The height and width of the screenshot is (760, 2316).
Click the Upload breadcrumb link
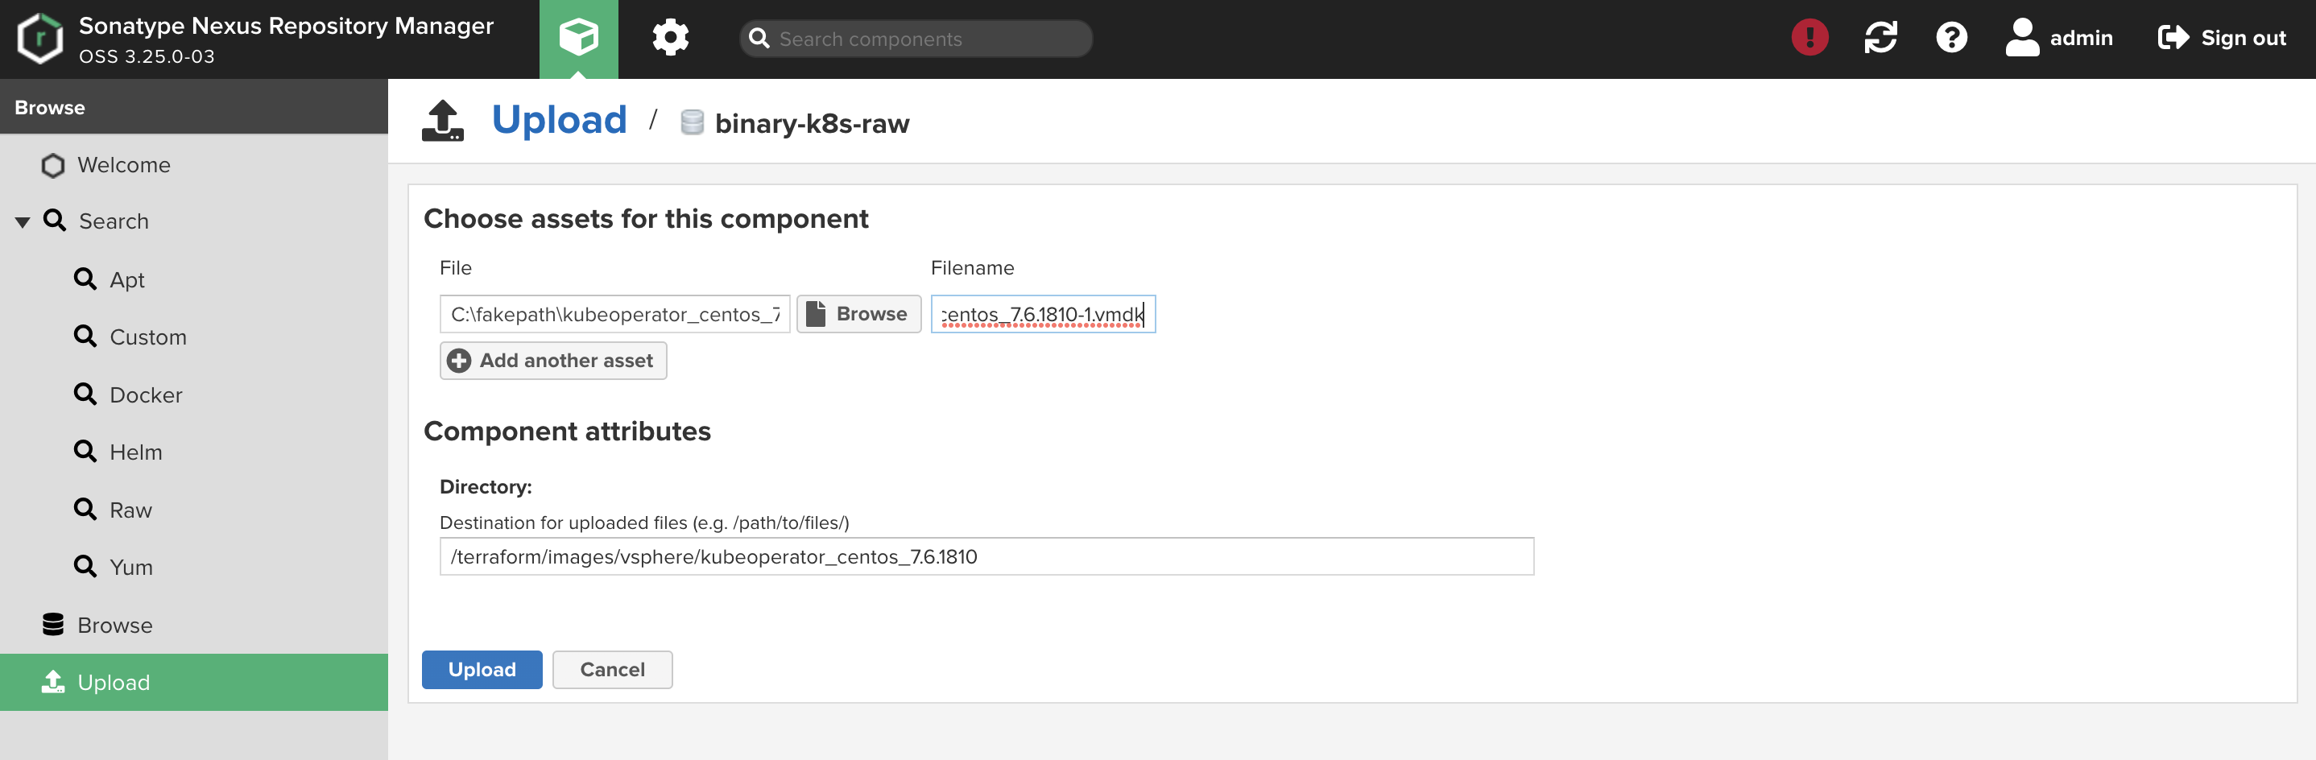point(559,119)
